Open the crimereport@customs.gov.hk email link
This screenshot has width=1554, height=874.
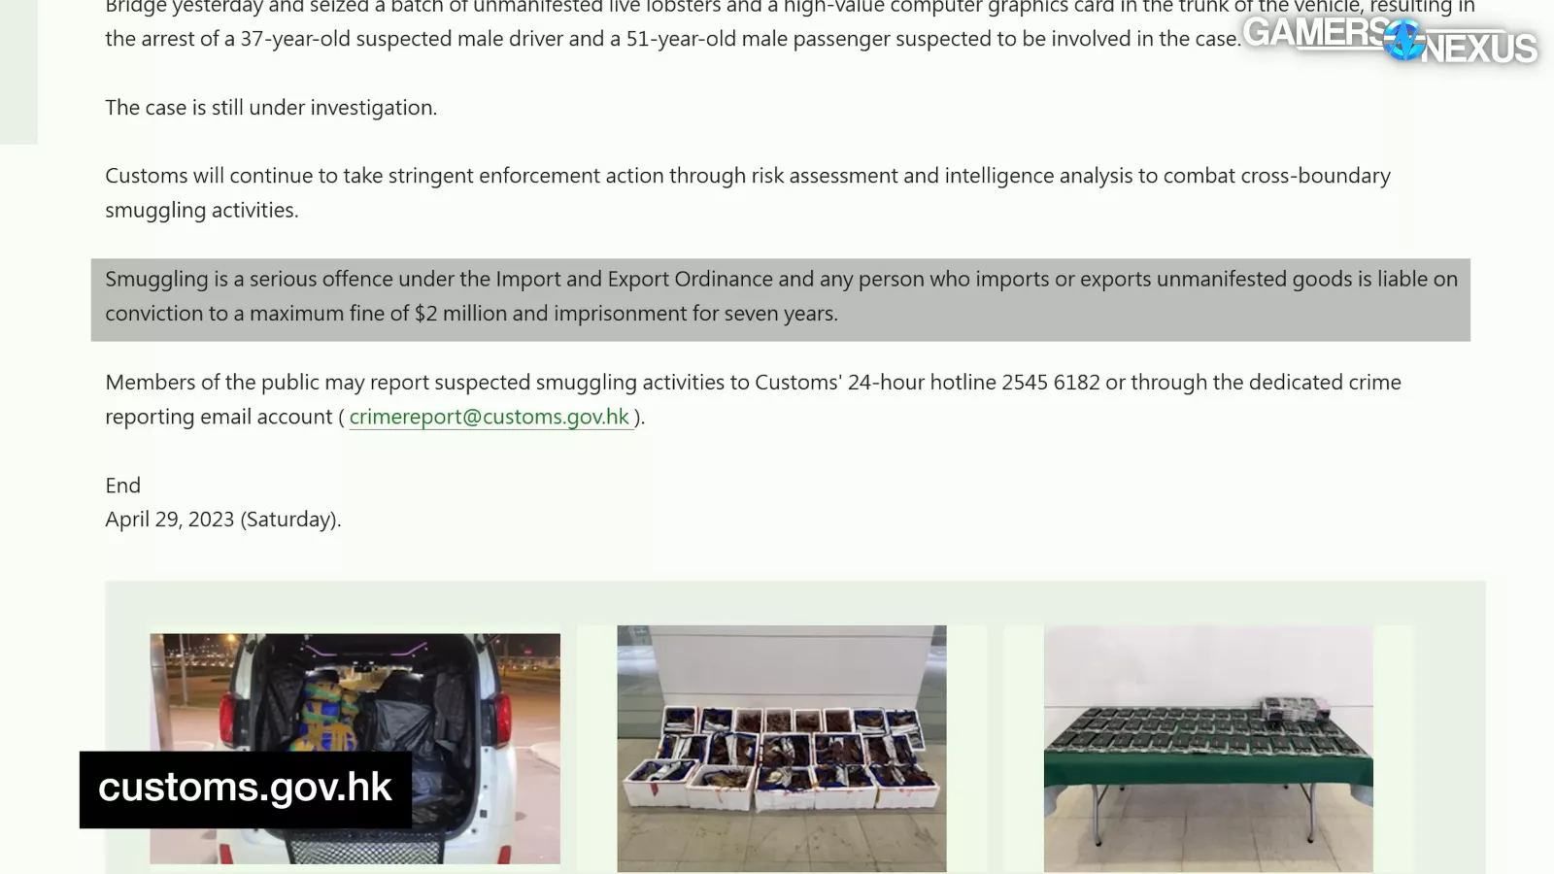pos(490,417)
